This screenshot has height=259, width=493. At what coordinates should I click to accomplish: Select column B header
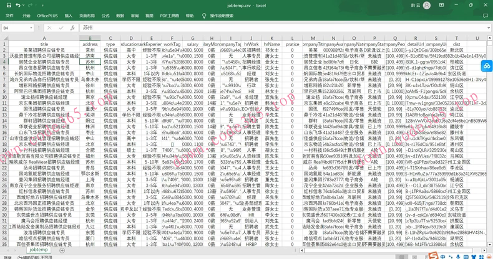[90, 38]
